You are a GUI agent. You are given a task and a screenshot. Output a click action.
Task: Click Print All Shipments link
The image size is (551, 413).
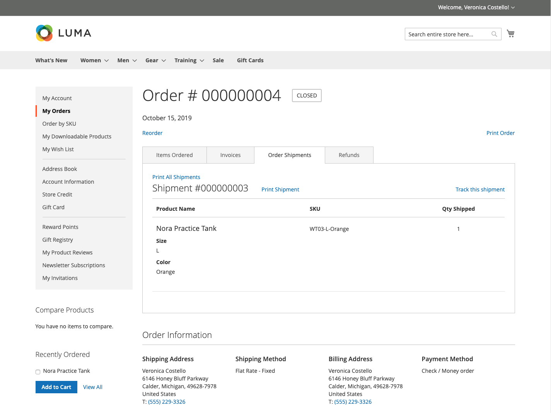click(x=176, y=177)
